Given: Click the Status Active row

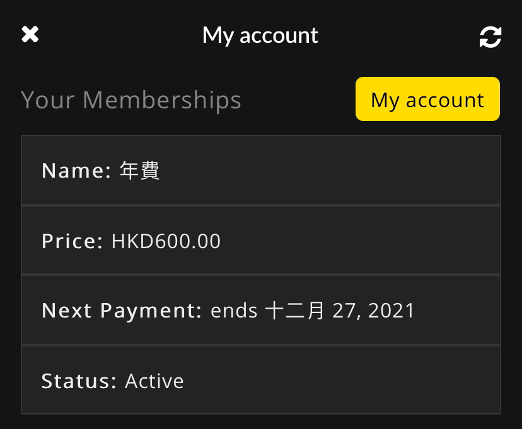Looking at the screenshot, I should 261,380.
